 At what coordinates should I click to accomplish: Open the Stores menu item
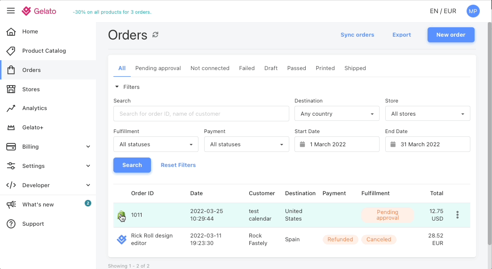click(x=48, y=89)
